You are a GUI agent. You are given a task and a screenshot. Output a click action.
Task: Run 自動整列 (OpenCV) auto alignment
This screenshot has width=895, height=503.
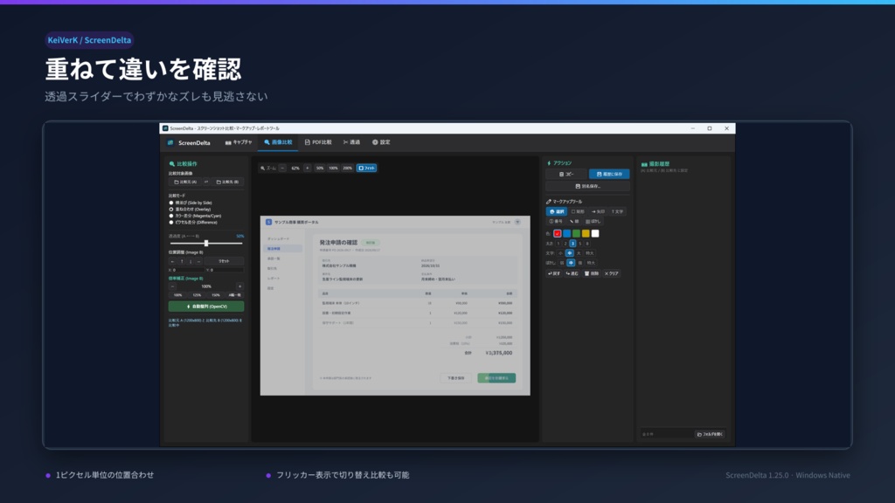click(x=206, y=307)
